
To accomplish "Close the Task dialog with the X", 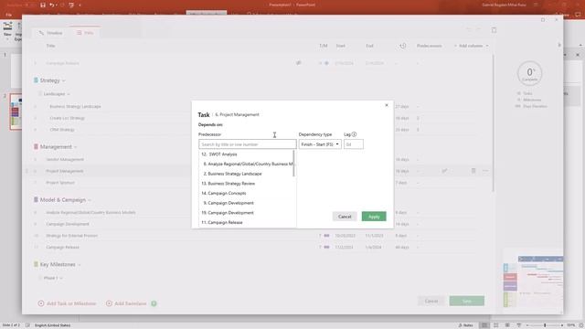I will (x=387, y=105).
